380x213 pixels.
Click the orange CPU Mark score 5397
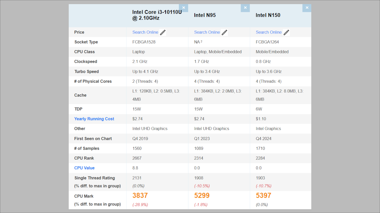(x=263, y=195)
